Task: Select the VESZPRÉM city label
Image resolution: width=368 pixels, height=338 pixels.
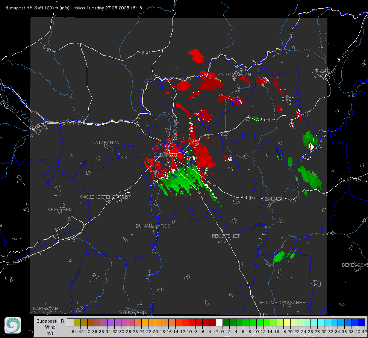Action: click(60, 209)
